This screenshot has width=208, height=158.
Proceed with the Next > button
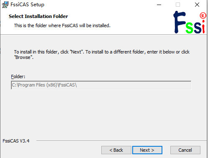click(147, 150)
